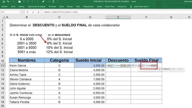Open the eraser icon's dropdown arrow
This screenshot has height=108, width=192.
pyautogui.click(x=46, y=1)
